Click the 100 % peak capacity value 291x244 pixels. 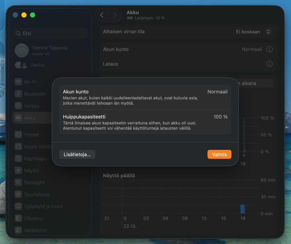[x=220, y=117]
